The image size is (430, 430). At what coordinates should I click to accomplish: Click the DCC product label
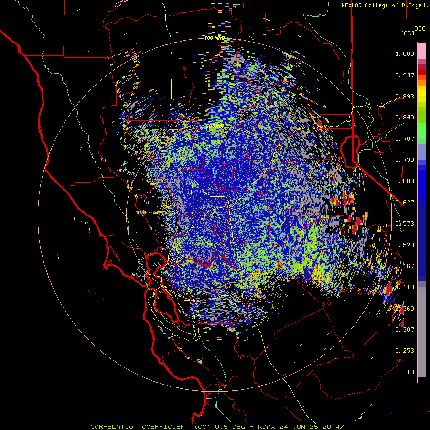click(420, 29)
